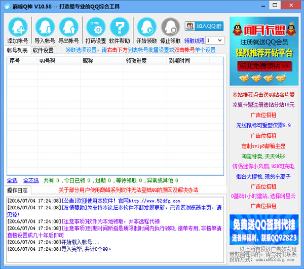The height and width of the screenshot is (269, 304).
Task: Open 打码设置 captcha settings gear icon
Action: pos(95,26)
